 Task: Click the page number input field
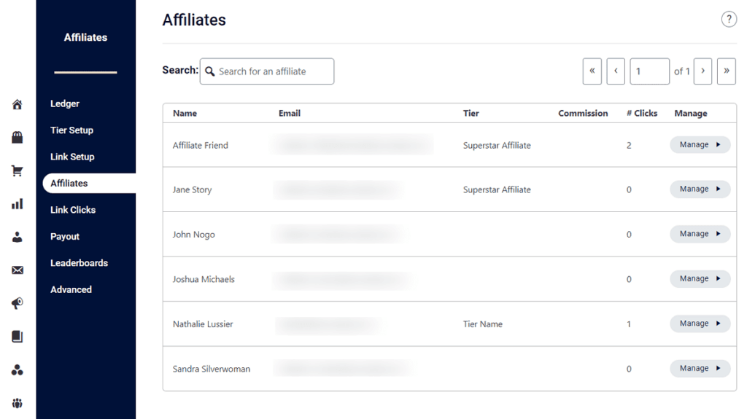tap(650, 71)
